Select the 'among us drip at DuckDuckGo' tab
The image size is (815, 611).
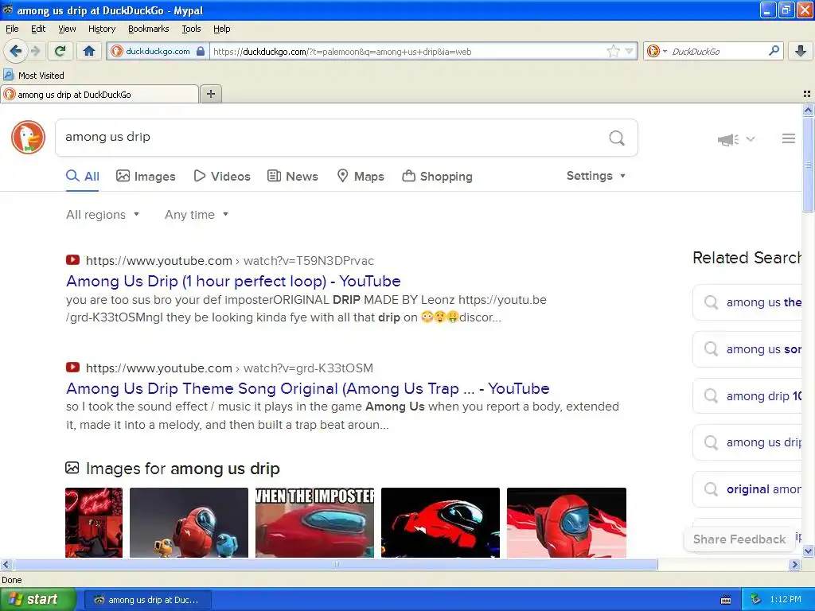point(99,95)
